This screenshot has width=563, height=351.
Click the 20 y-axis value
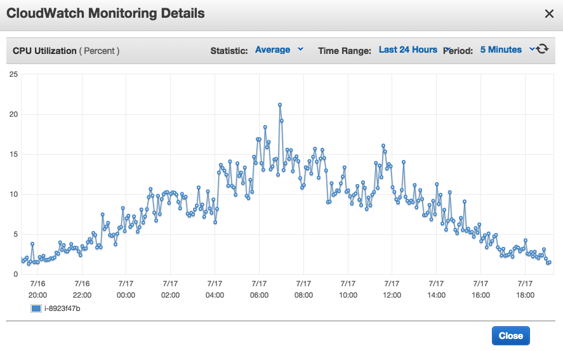[x=13, y=114]
